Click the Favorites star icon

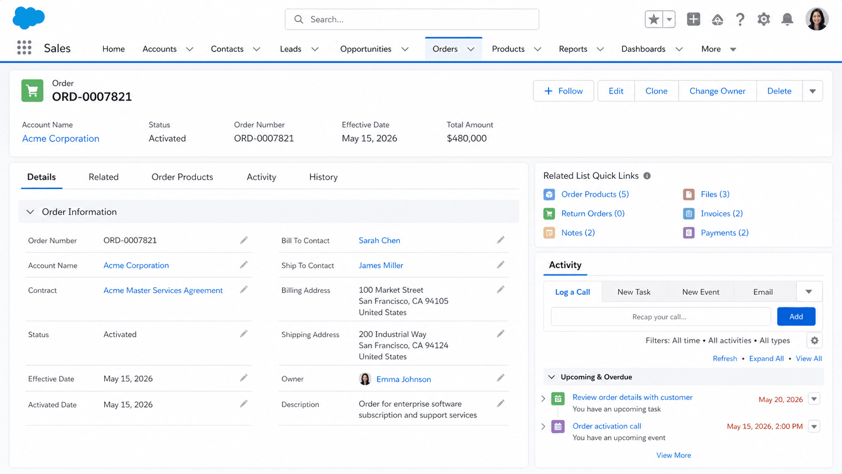tap(654, 19)
